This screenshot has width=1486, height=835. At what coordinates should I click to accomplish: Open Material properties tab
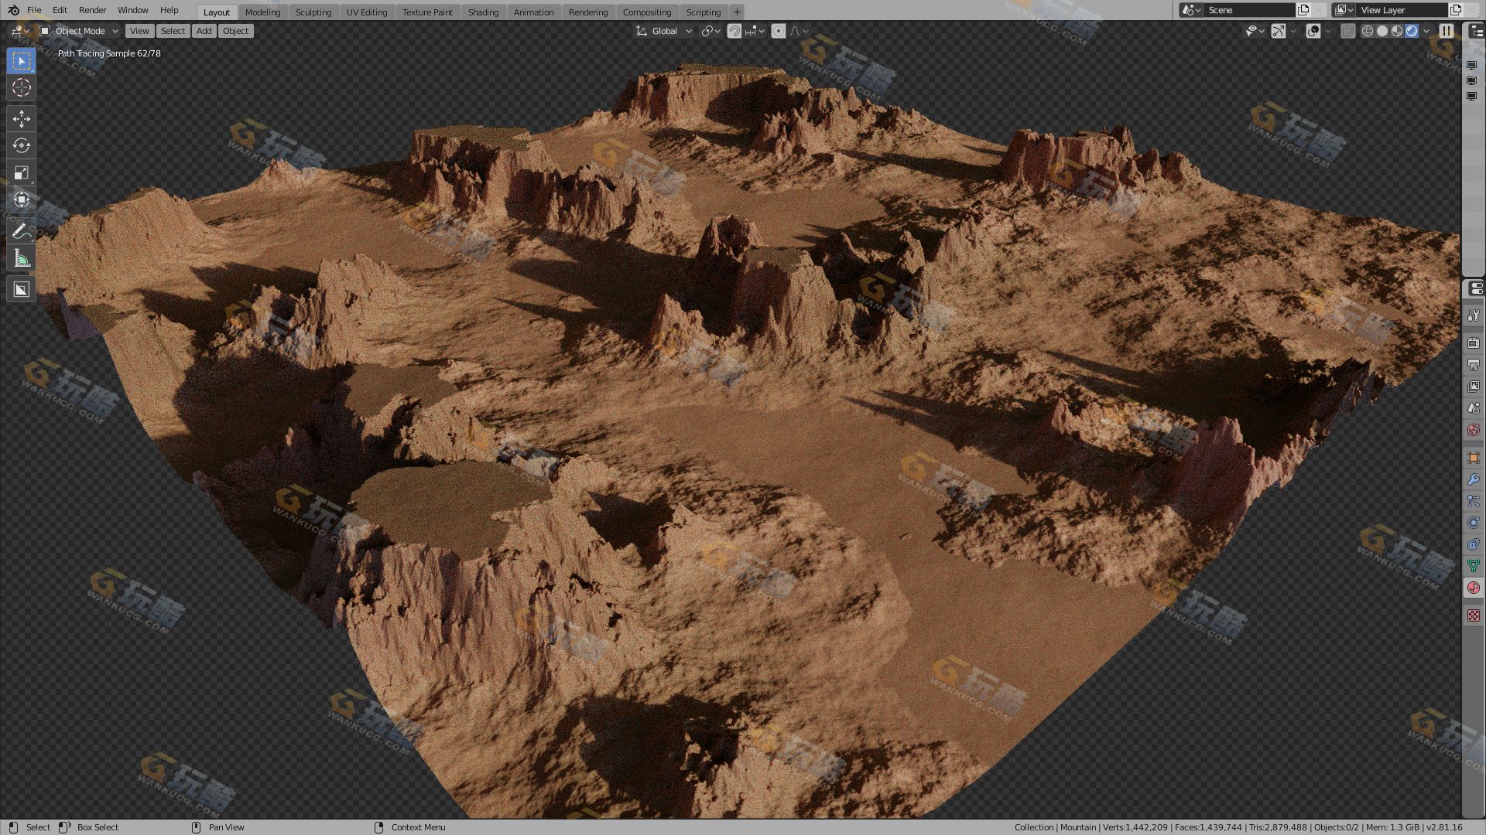[x=1474, y=588]
